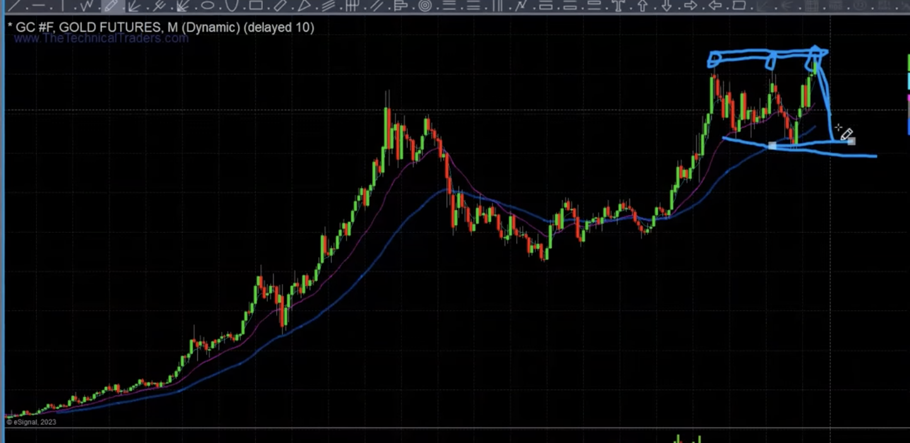This screenshot has width=910, height=443.
Task: Click the highlighted freehand pencil tool
Action: point(111,6)
